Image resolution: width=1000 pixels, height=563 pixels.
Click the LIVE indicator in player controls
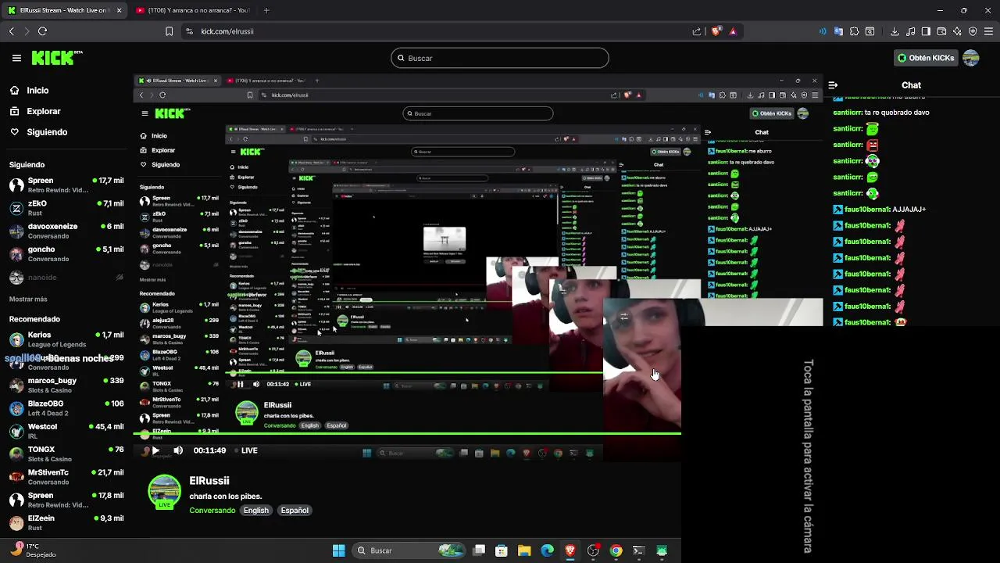245,450
